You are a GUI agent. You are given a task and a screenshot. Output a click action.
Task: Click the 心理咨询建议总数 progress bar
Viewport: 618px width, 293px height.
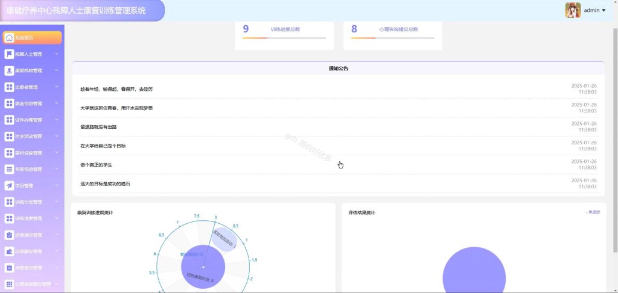(x=392, y=38)
